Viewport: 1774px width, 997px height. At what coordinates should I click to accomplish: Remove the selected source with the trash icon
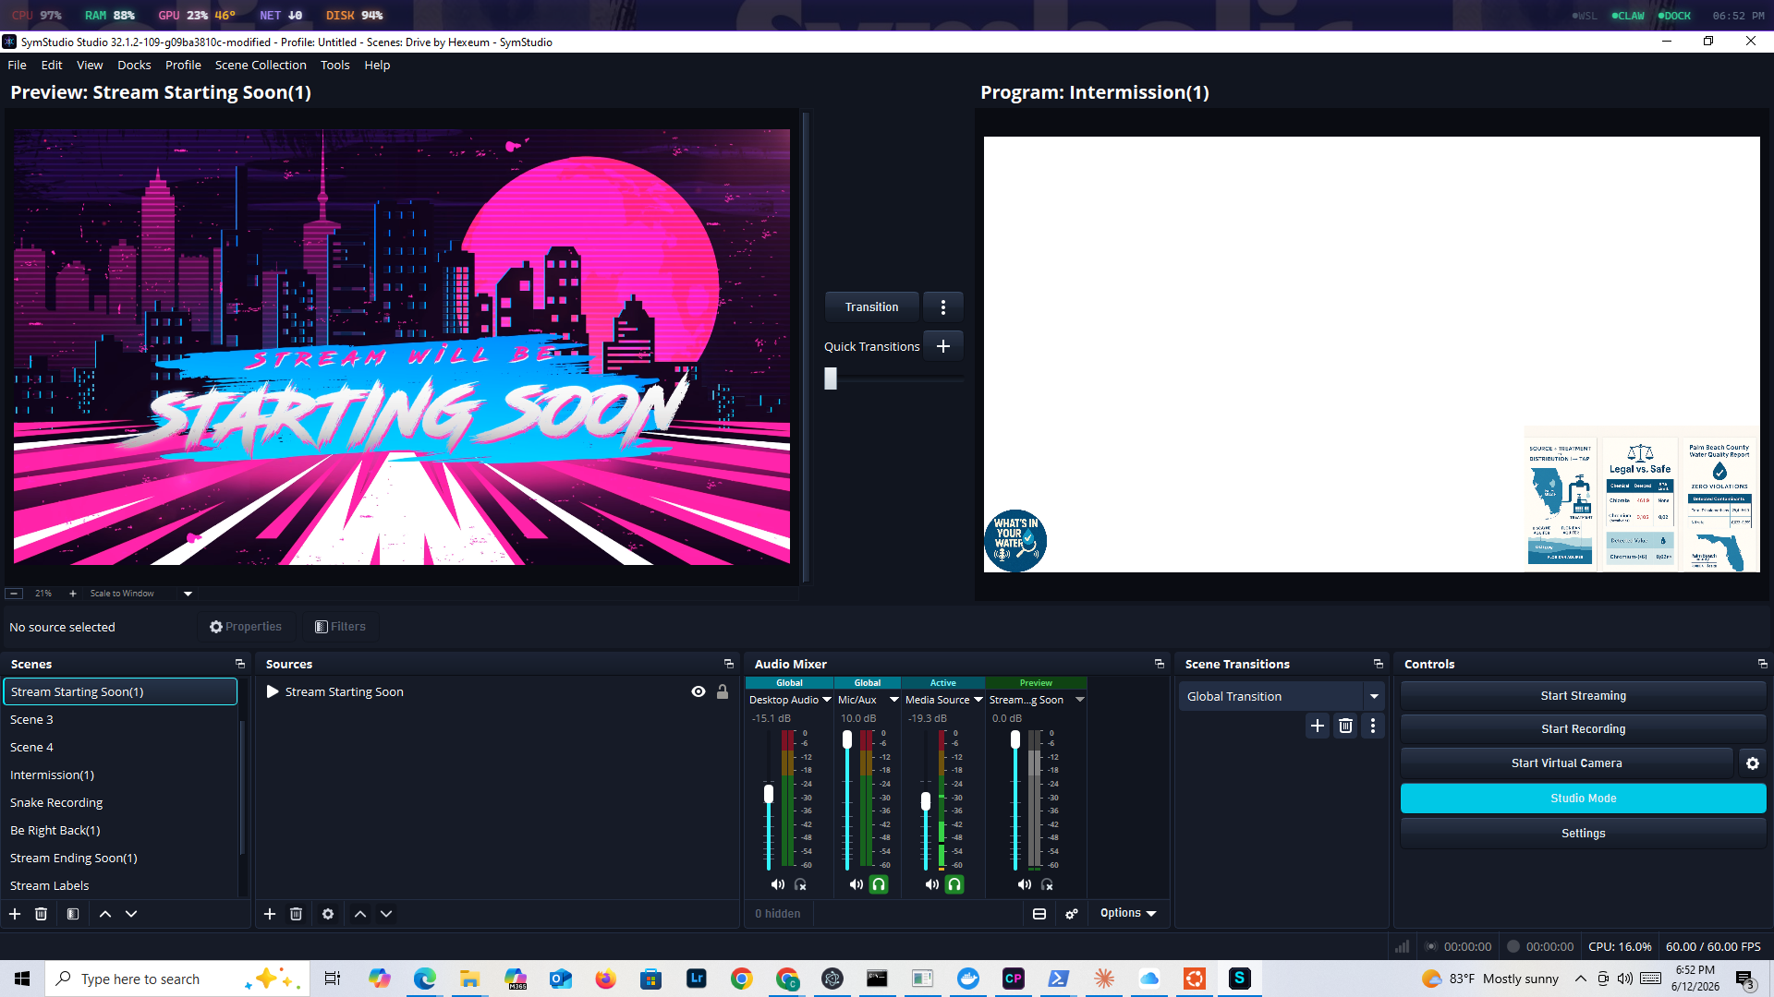point(296,914)
